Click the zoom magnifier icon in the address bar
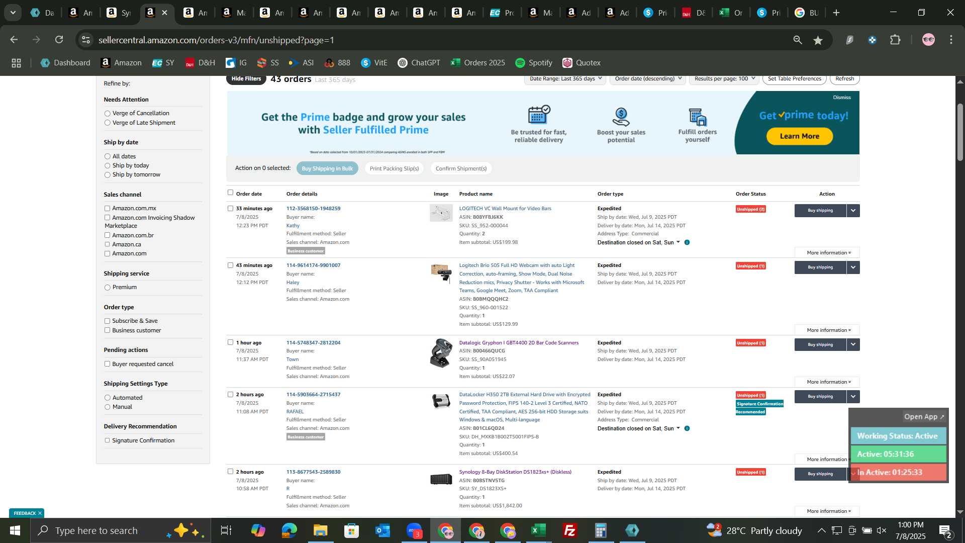The width and height of the screenshot is (965, 543). tap(798, 40)
